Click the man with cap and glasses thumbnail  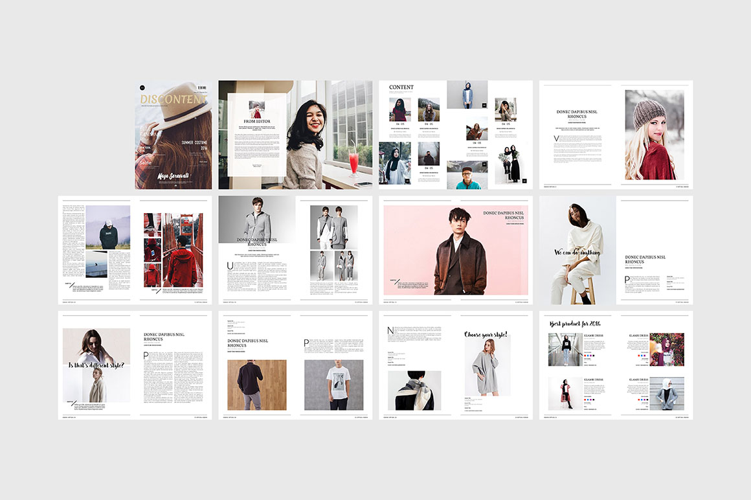(x=467, y=175)
